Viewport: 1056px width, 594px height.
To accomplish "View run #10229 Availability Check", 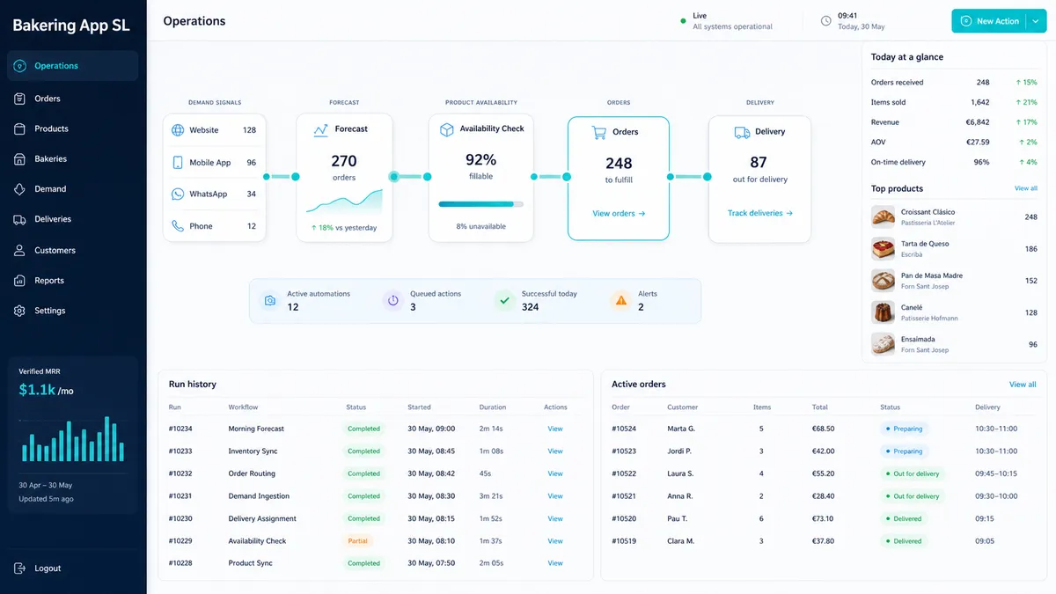I will 555,541.
